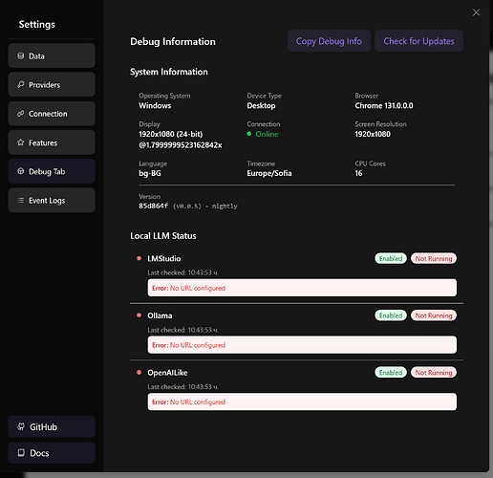
Task: Close the Settings dialog with the X
Action: pos(476,12)
